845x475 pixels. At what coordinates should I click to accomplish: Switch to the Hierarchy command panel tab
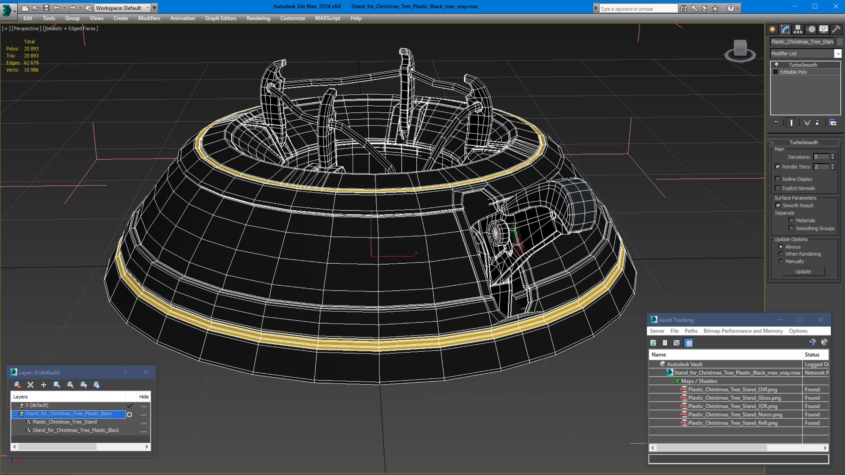[798, 29]
